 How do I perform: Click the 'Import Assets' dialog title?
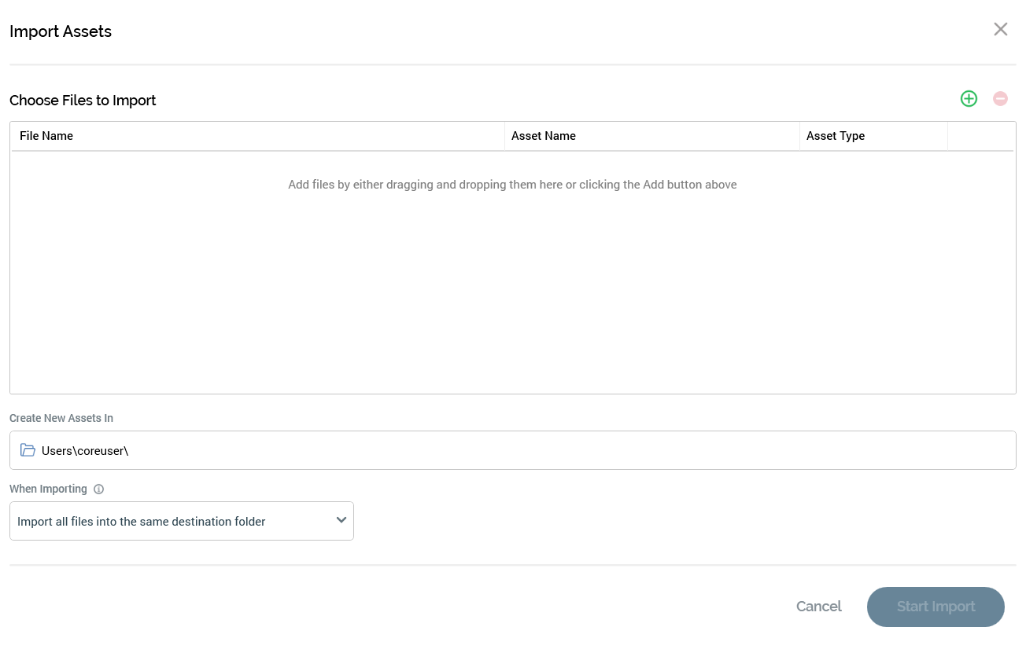61,31
